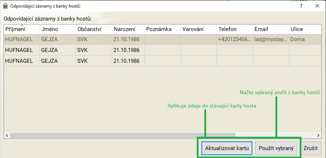Sort by the Občanství column header
326x158 pixels.
click(94, 29)
